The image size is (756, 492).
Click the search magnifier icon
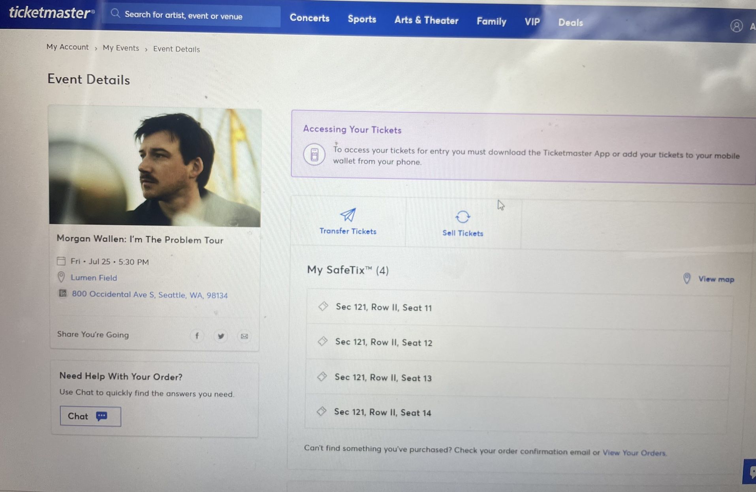point(115,14)
